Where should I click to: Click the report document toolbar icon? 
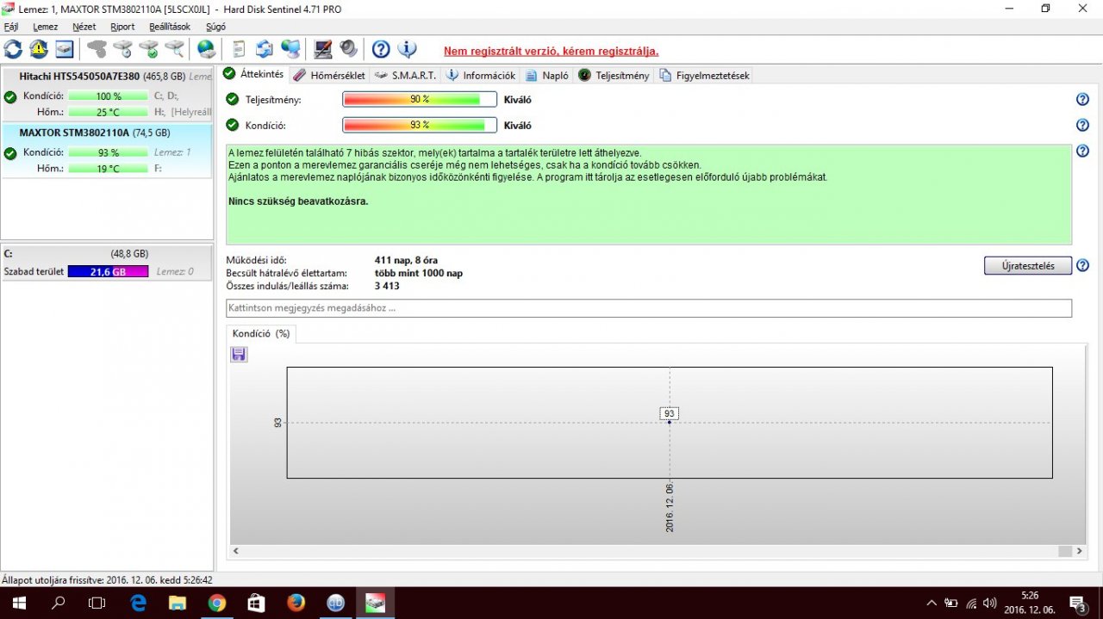(x=239, y=49)
